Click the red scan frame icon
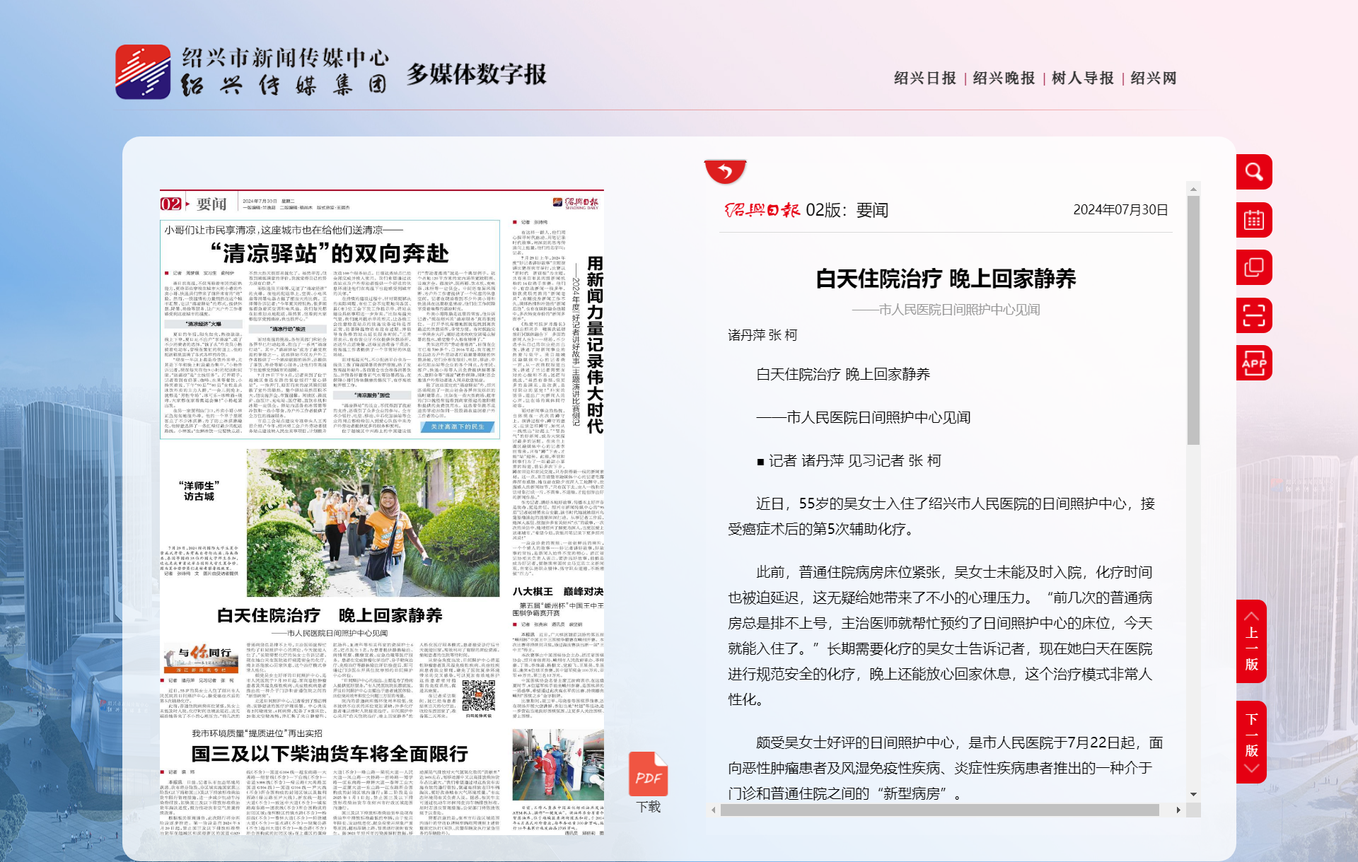1358x862 pixels. [x=1254, y=315]
